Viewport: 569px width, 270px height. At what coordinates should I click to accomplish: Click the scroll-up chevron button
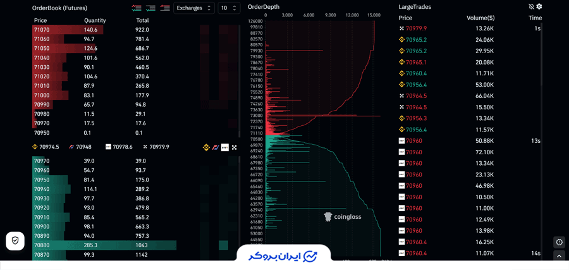[559, 255]
